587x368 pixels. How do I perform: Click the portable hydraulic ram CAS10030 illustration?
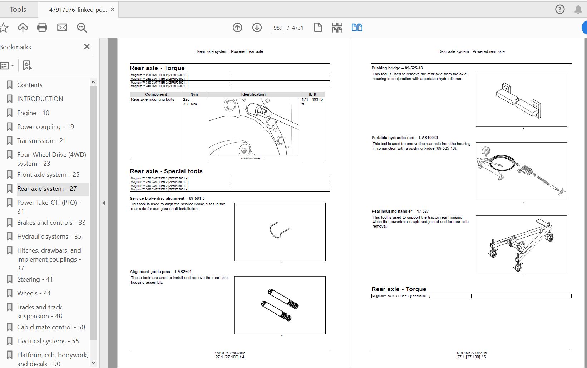522,171
